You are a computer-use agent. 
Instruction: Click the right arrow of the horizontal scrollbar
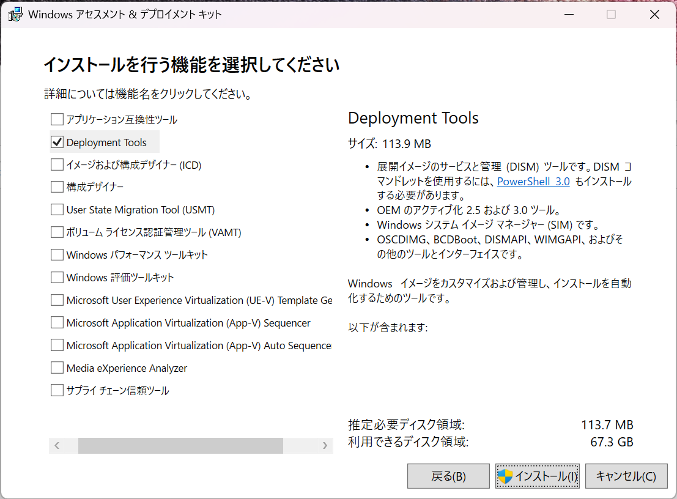pos(325,445)
